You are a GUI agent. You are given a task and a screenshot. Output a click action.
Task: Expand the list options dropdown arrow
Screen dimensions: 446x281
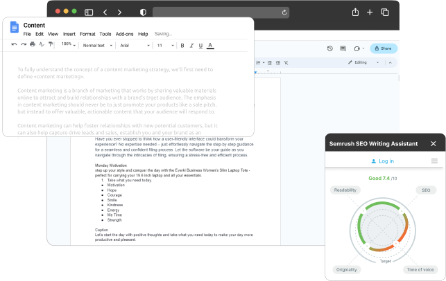tap(264, 63)
